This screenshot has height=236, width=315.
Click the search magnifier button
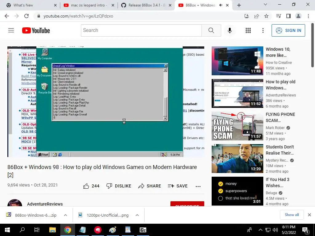coord(211,30)
